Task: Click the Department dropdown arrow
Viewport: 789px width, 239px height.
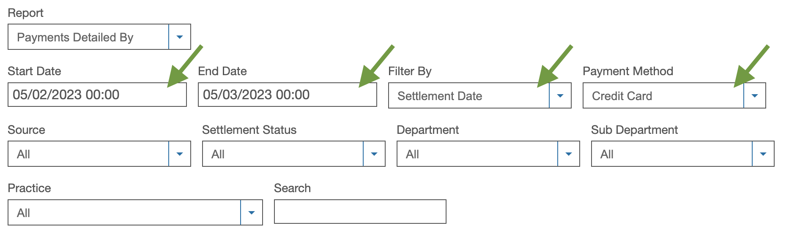Action: tap(569, 154)
